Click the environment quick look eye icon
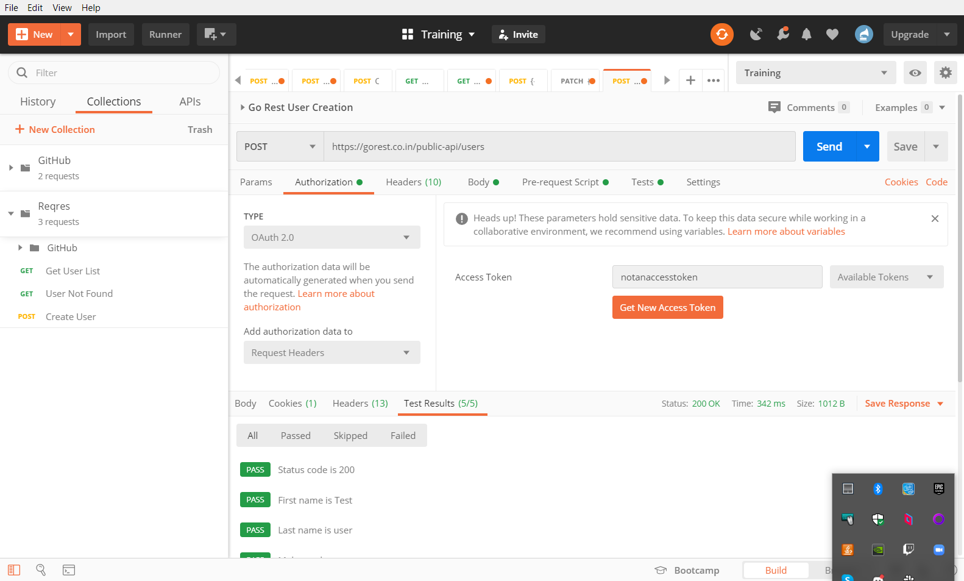The height and width of the screenshot is (581, 964). pyautogui.click(x=915, y=73)
